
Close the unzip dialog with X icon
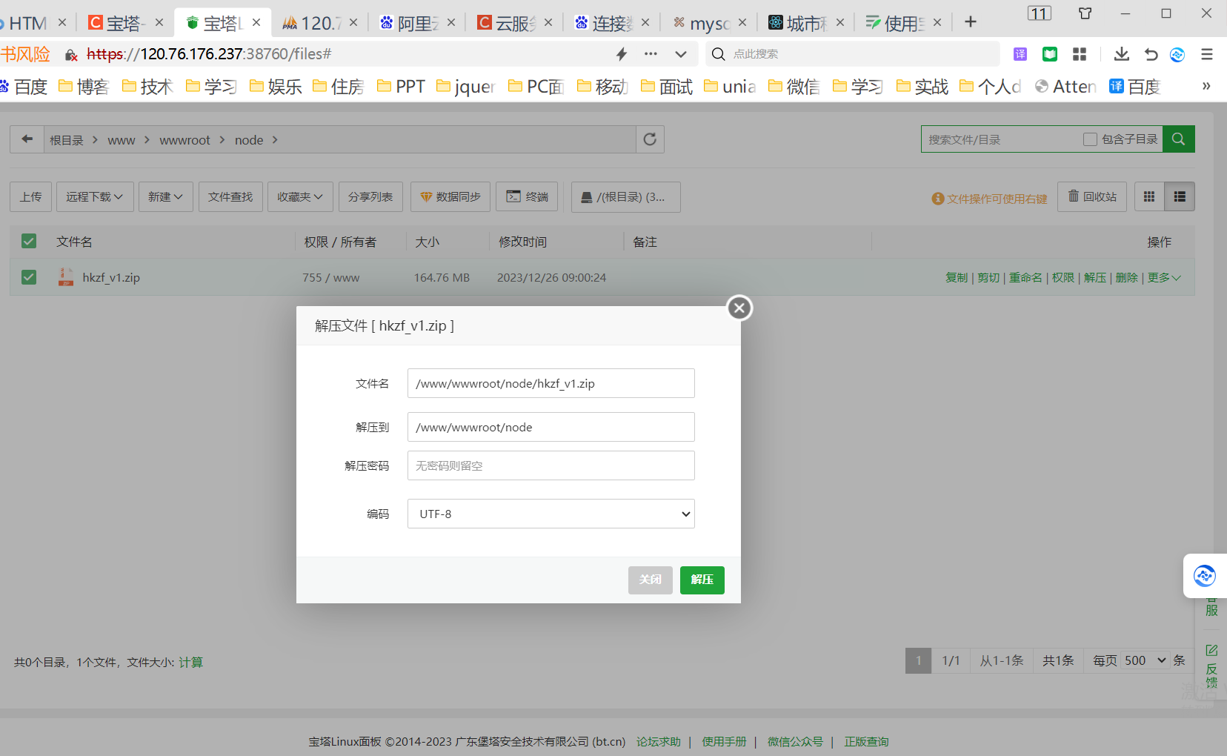pyautogui.click(x=739, y=308)
